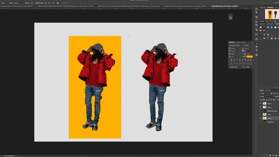
Task: Apply Faux Bold in Character panel
Action: click(231, 60)
